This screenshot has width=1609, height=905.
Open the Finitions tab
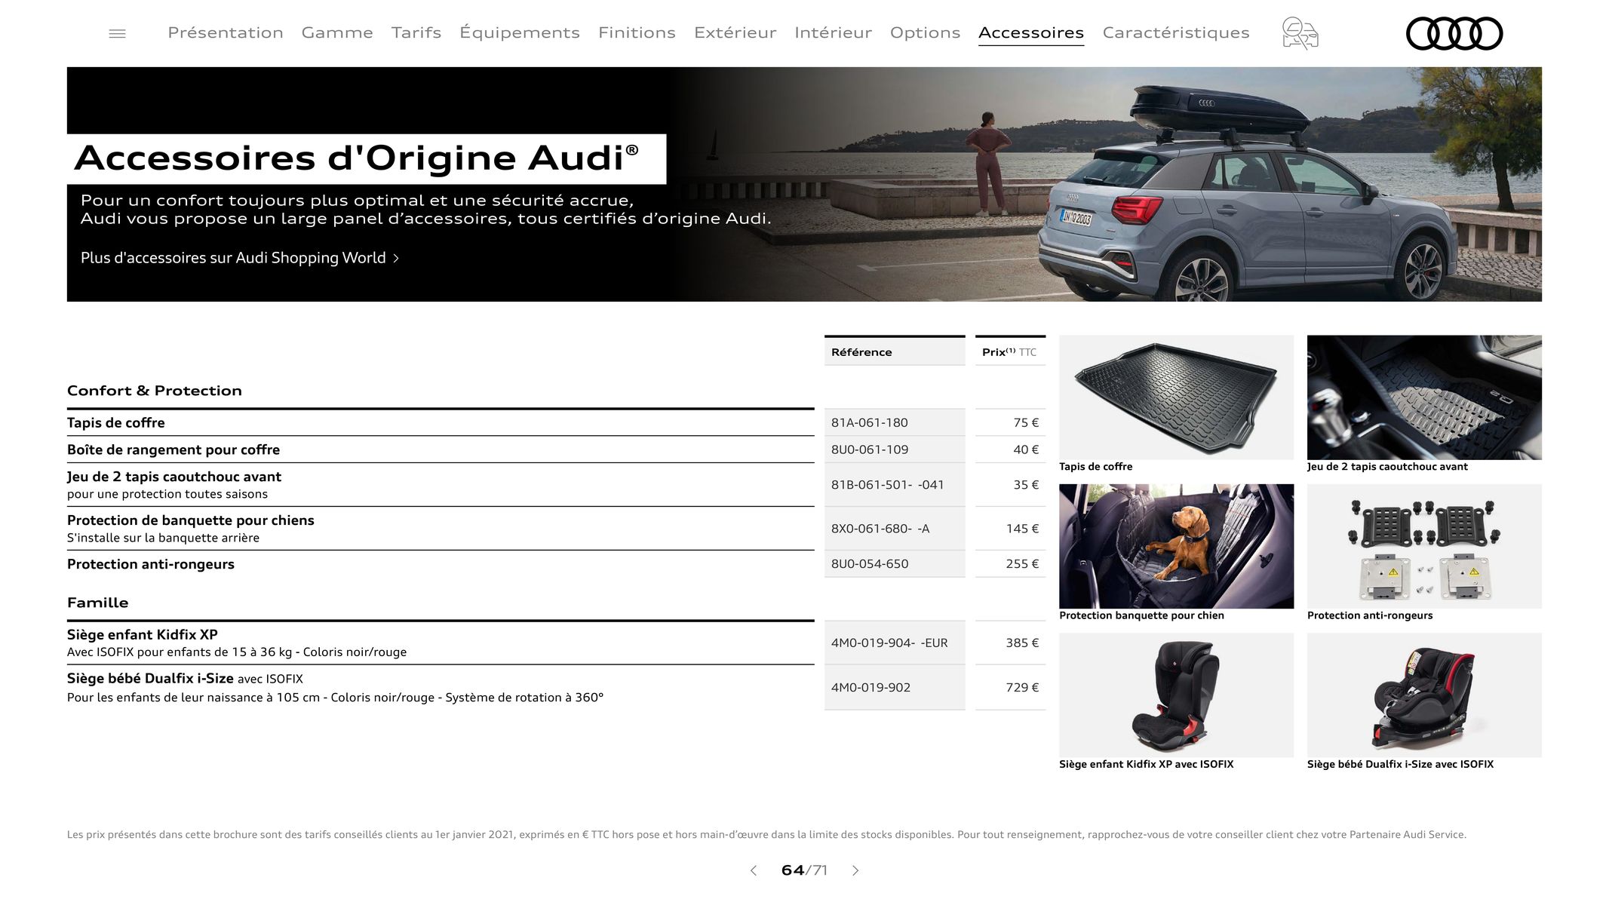point(637,32)
